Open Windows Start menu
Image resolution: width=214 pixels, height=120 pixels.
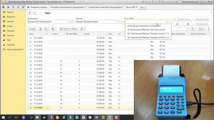(x=3, y=117)
